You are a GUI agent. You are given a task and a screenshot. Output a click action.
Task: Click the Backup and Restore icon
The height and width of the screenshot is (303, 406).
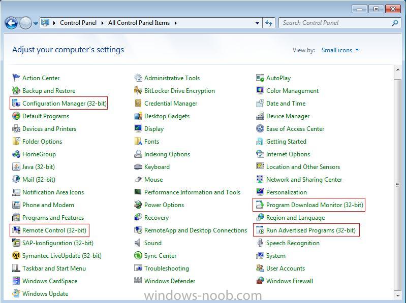point(16,90)
